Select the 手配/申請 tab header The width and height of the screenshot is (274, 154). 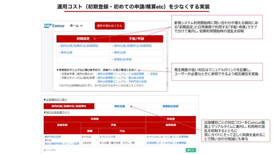click(136, 38)
